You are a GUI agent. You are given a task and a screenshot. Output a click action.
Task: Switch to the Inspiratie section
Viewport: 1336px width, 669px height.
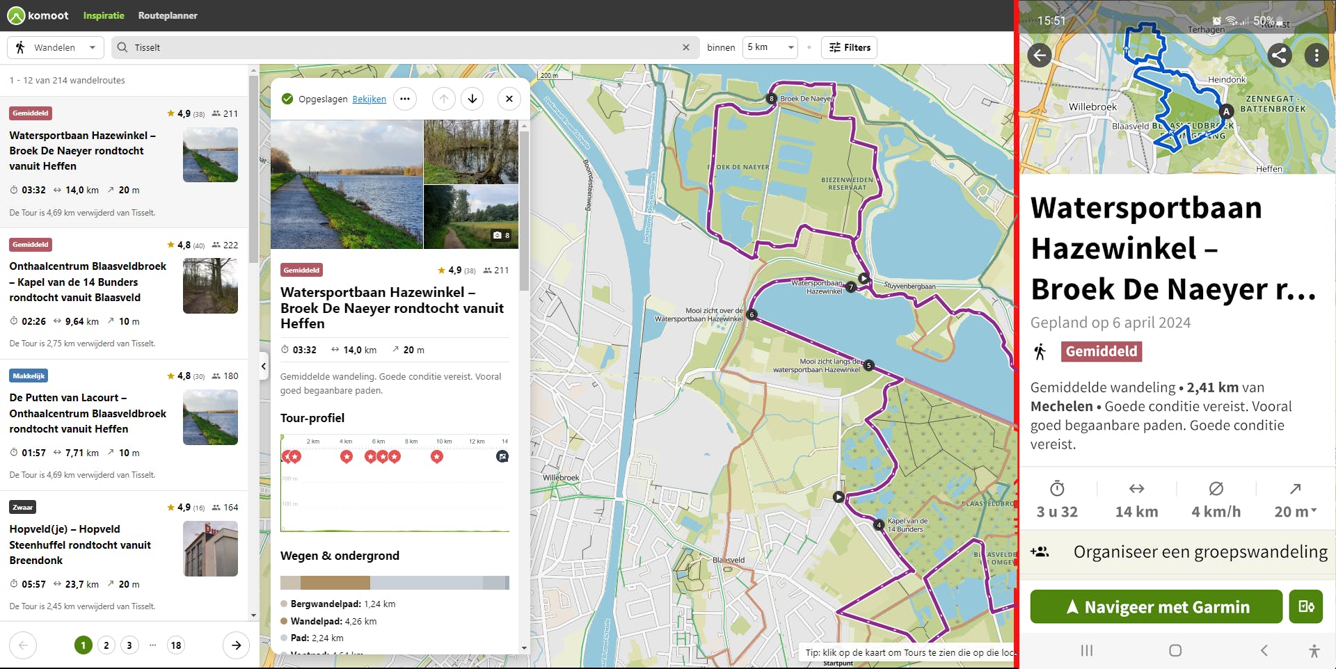(103, 15)
